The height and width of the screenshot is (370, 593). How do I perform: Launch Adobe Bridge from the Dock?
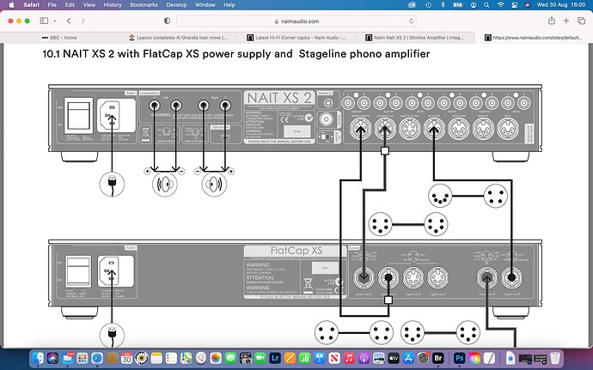(x=437, y=357)
